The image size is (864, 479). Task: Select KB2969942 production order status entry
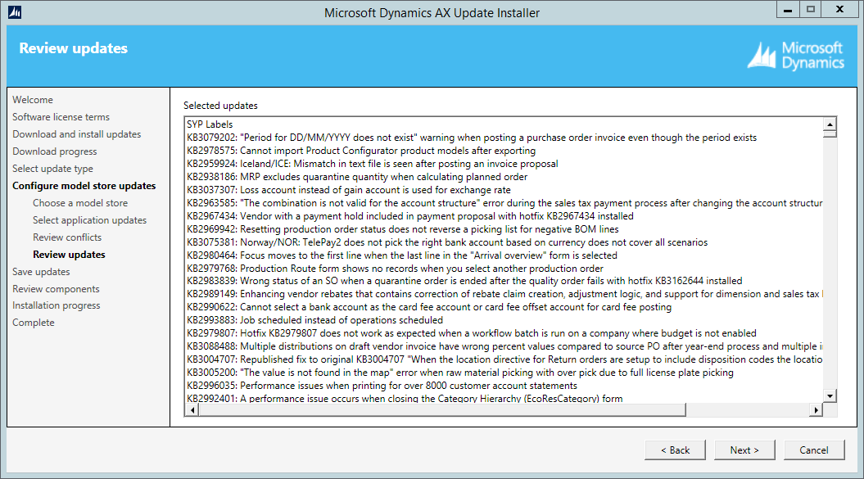[x=403, y=229]
